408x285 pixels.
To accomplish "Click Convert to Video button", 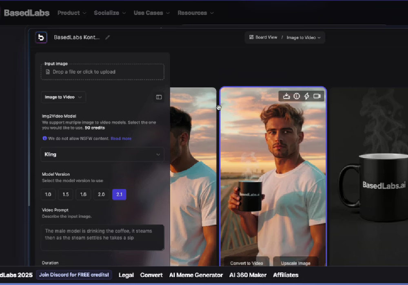I will tap(246, 263).
